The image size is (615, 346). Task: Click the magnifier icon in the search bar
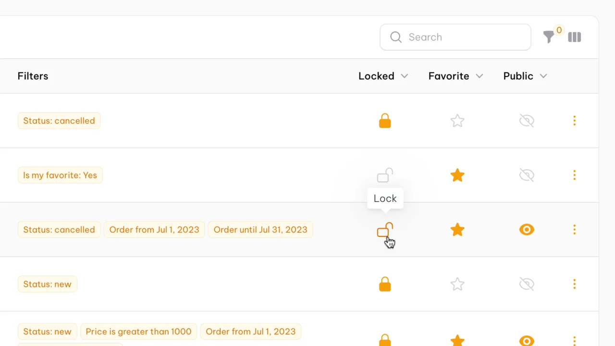click(396, 37)
